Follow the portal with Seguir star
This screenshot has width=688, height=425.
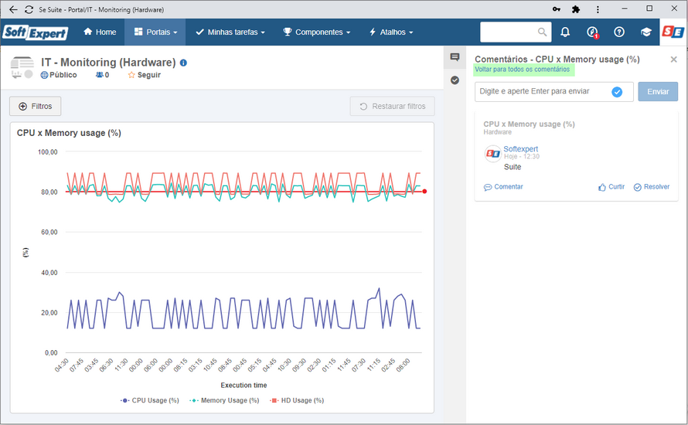[x=145, y=75]
